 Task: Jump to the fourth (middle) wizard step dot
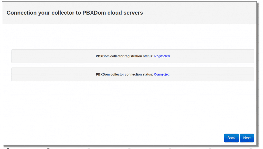coord(129,148)
